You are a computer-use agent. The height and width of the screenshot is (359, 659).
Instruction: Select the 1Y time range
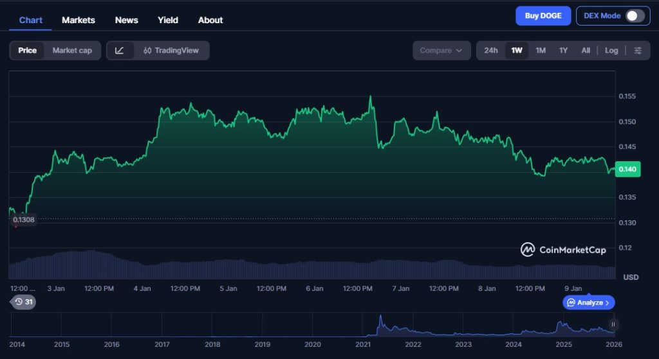563,50
